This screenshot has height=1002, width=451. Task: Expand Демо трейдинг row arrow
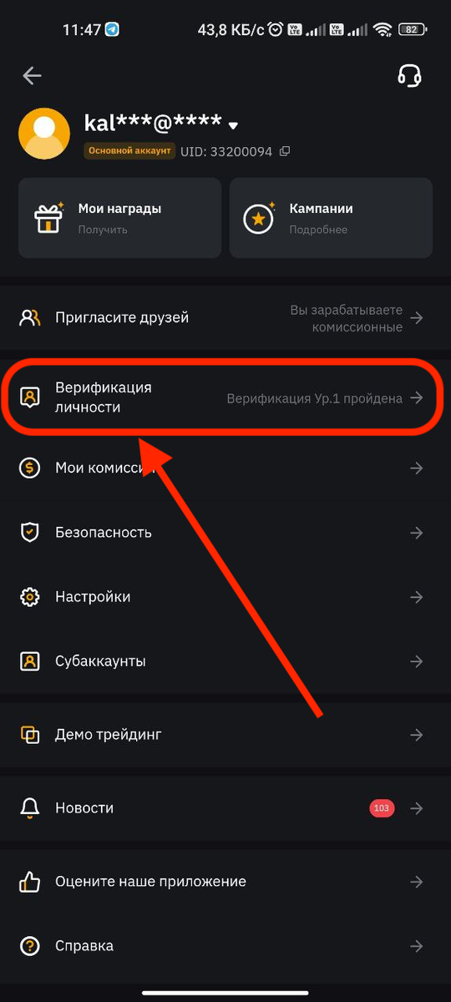click(417, 735)
